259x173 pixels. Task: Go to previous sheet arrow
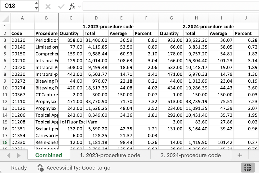[9, 155]
